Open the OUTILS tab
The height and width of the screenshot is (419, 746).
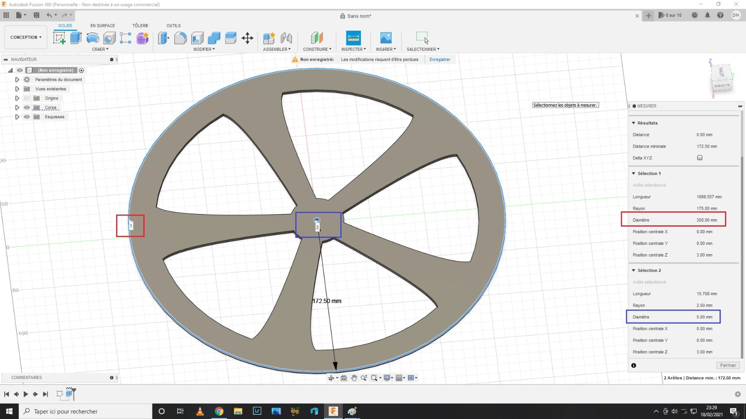173,26
